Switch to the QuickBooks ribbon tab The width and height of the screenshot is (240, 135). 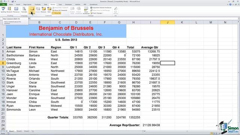point(93,4)
